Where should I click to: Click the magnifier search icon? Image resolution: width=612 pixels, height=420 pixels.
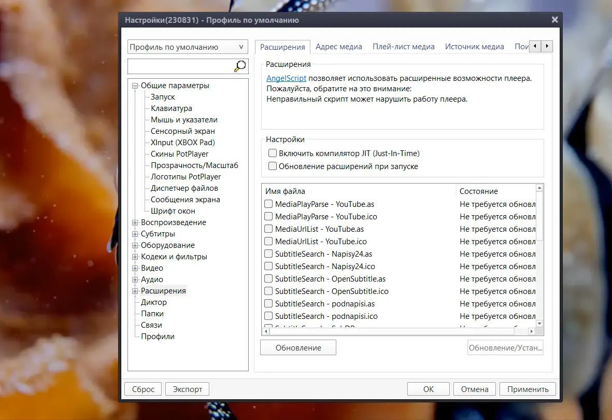[x=239, y=66]
